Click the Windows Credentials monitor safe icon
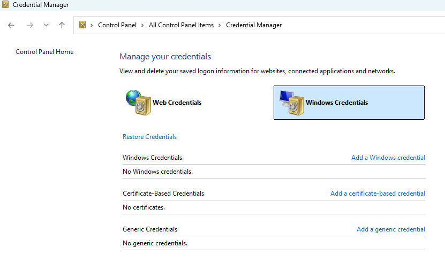Viewport: 445px width, 263px height. (x=292, y=103)
